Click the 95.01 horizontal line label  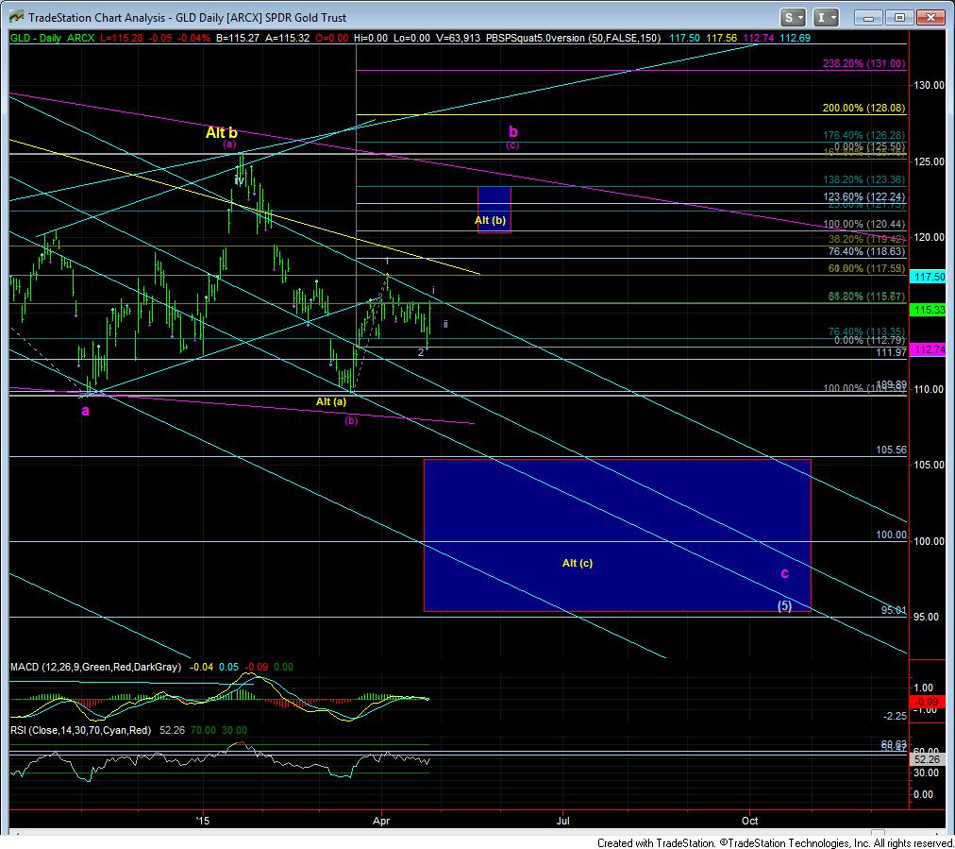pyautogui.click(x=894, y=610)
